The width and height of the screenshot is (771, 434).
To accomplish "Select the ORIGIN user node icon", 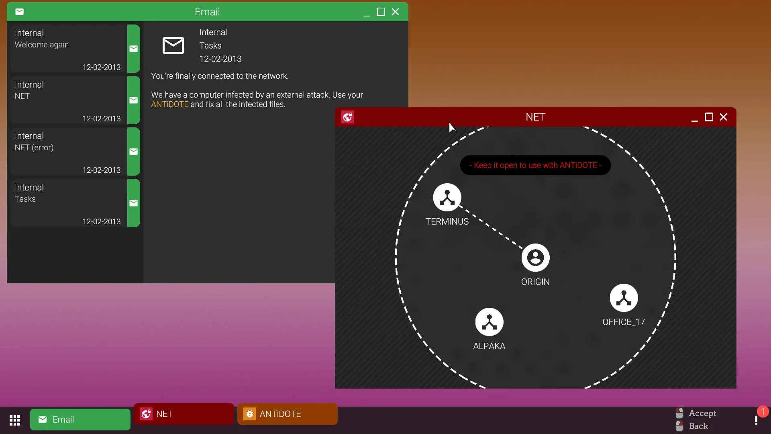I will point(535,258).
